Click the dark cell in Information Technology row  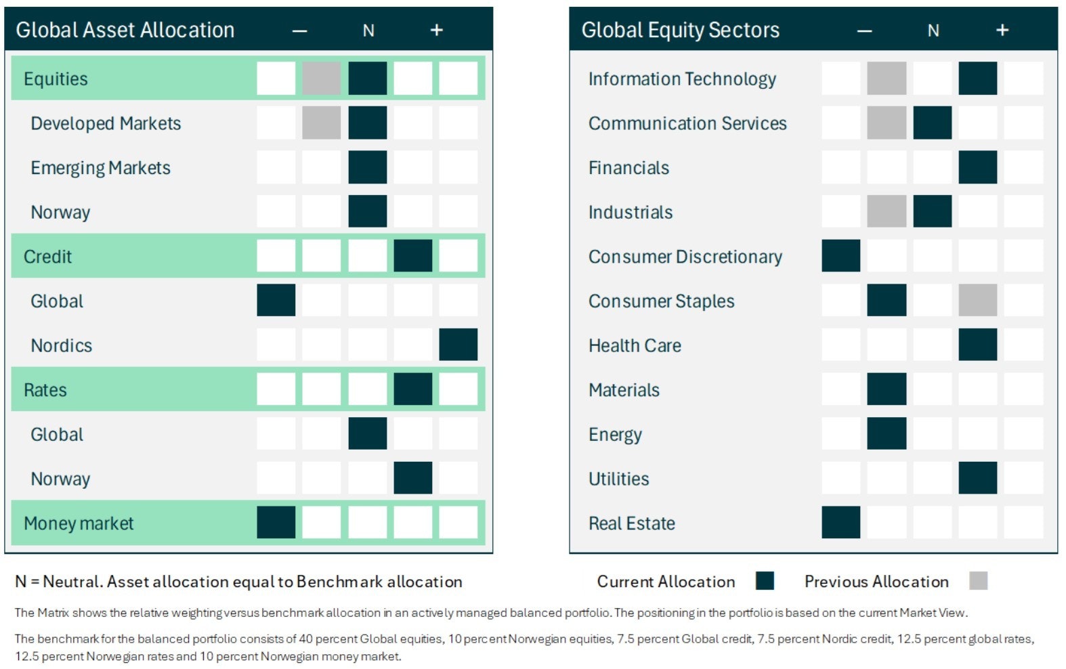pyautogui.click(x=977, y=79)
